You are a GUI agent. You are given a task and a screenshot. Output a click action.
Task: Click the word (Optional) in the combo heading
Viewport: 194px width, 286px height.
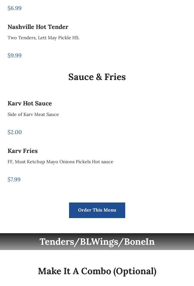[135, 271]
